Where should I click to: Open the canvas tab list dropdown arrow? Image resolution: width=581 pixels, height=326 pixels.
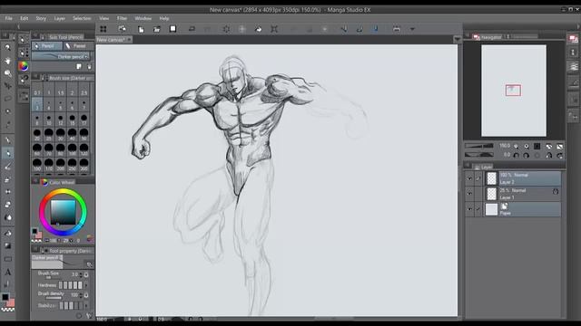457,39
